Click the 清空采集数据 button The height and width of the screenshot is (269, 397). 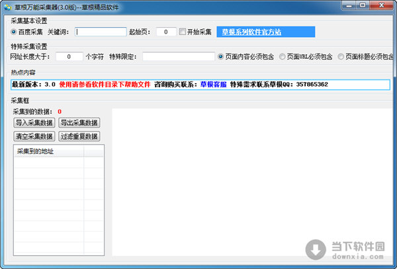pos(34,136)
